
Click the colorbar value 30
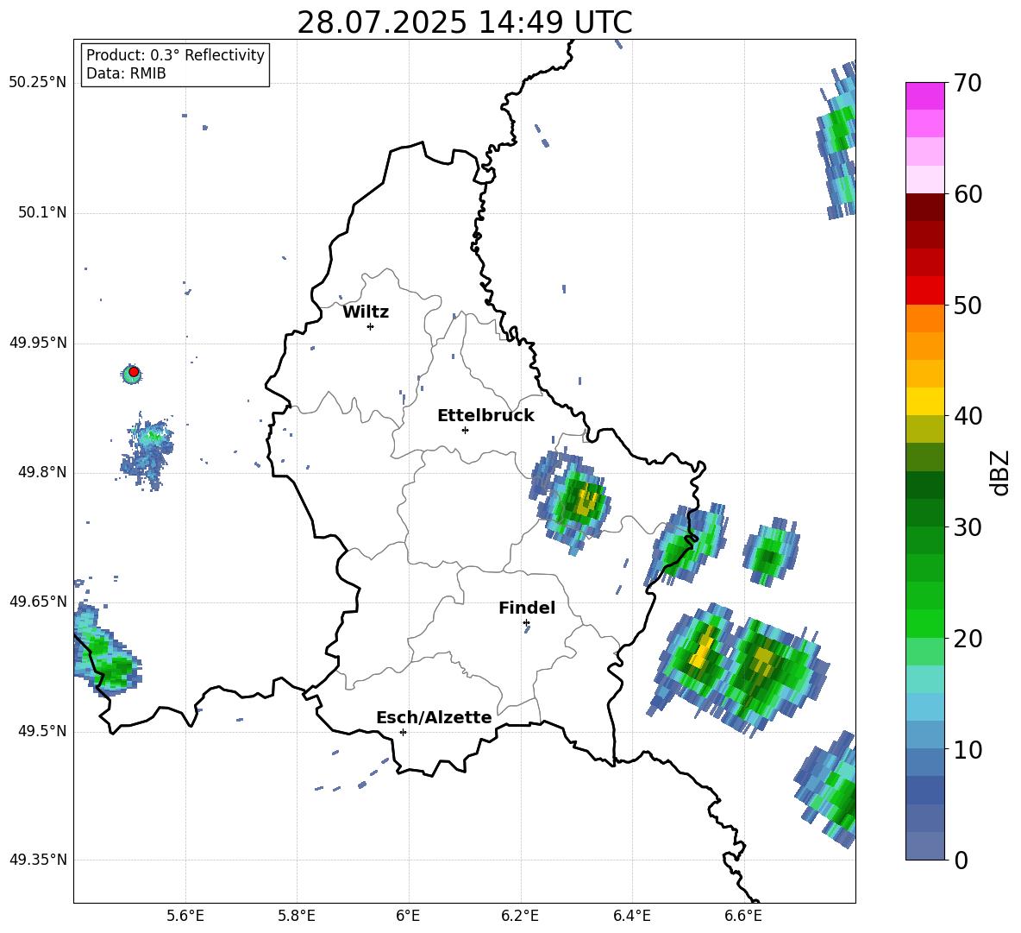pos(968,527)
